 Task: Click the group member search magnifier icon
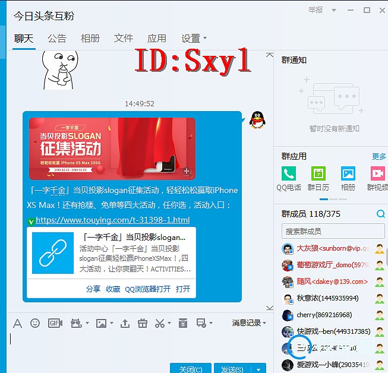[381, 214]
